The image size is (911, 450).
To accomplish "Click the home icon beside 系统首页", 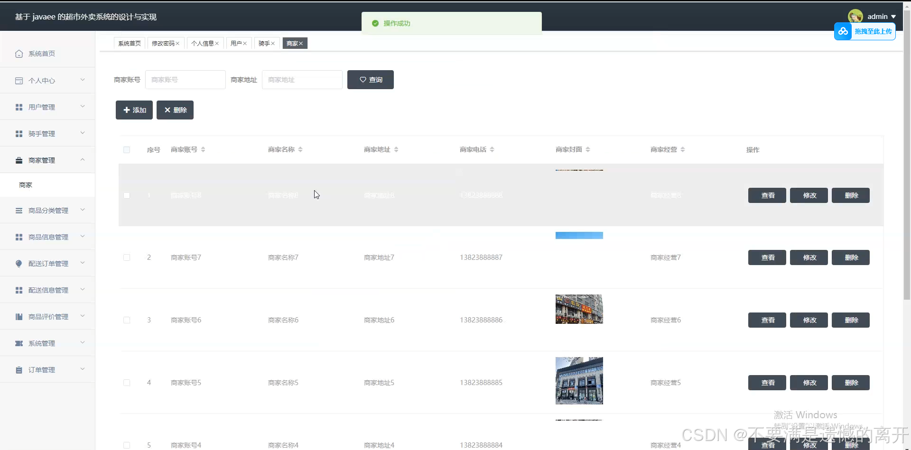I will pyautogui.click(x=19, y=54).
